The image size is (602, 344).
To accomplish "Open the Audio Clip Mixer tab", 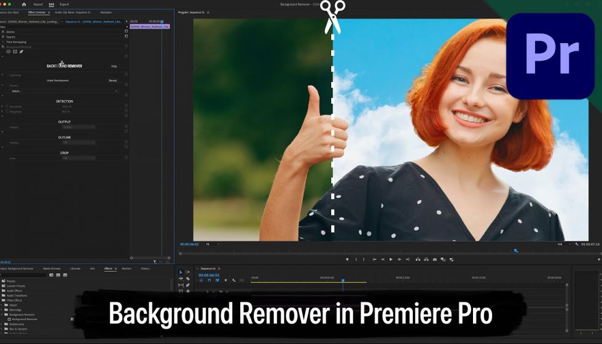I will click(73, 12).
